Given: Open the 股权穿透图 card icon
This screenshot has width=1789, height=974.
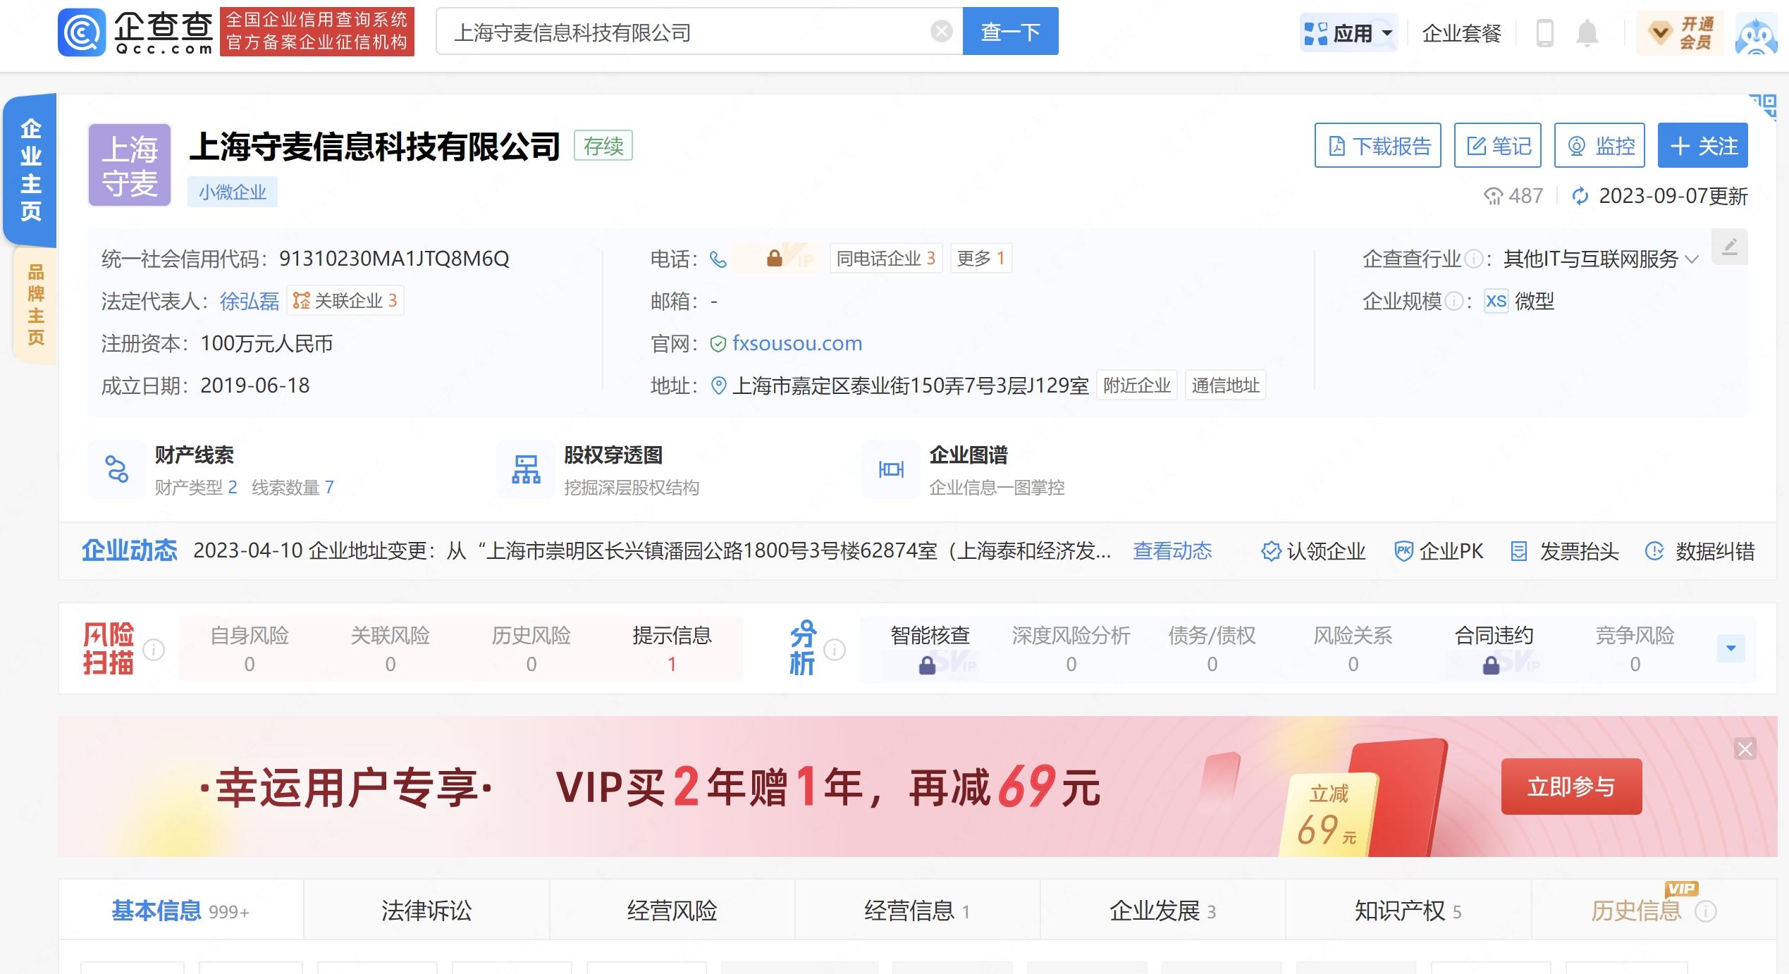Looking at the screenshot, I should coord(526,469).
